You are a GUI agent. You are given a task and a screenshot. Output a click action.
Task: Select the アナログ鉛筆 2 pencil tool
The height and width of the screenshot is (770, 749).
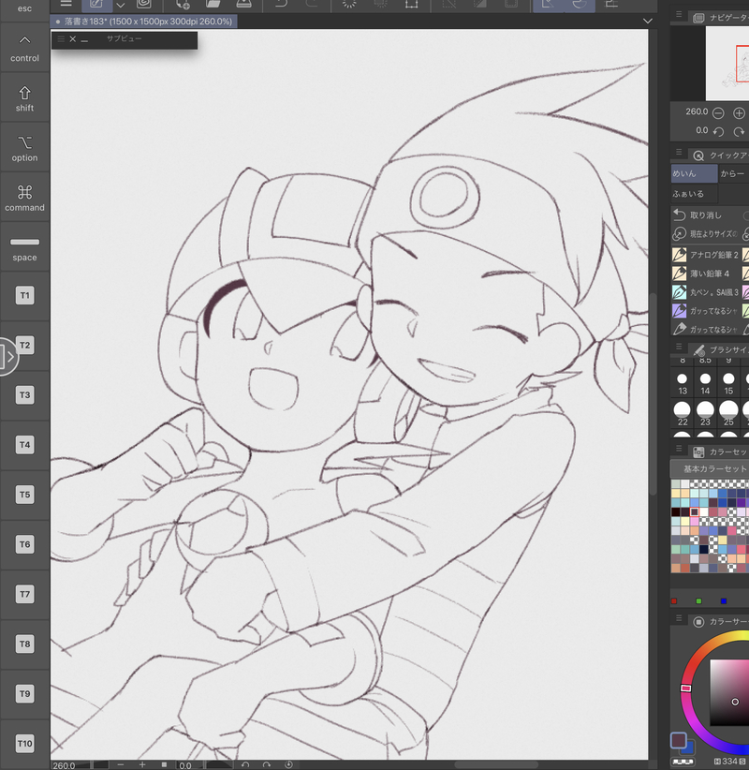click(x=705, y=255)
